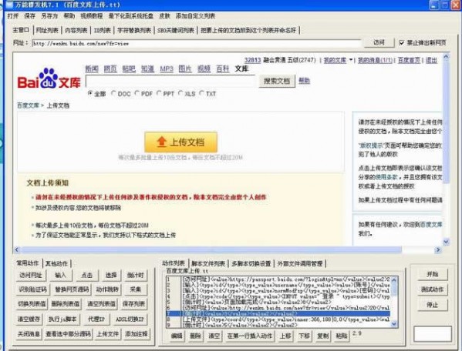Click the 下移 move-down button
This screenshot has width=462, height=351.
click(x=304, y=336)
